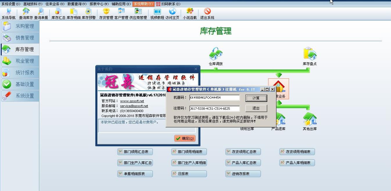Select 库存管理 in the sidebar
This screenshot has width=391, height=191.
tap(20, 49)
